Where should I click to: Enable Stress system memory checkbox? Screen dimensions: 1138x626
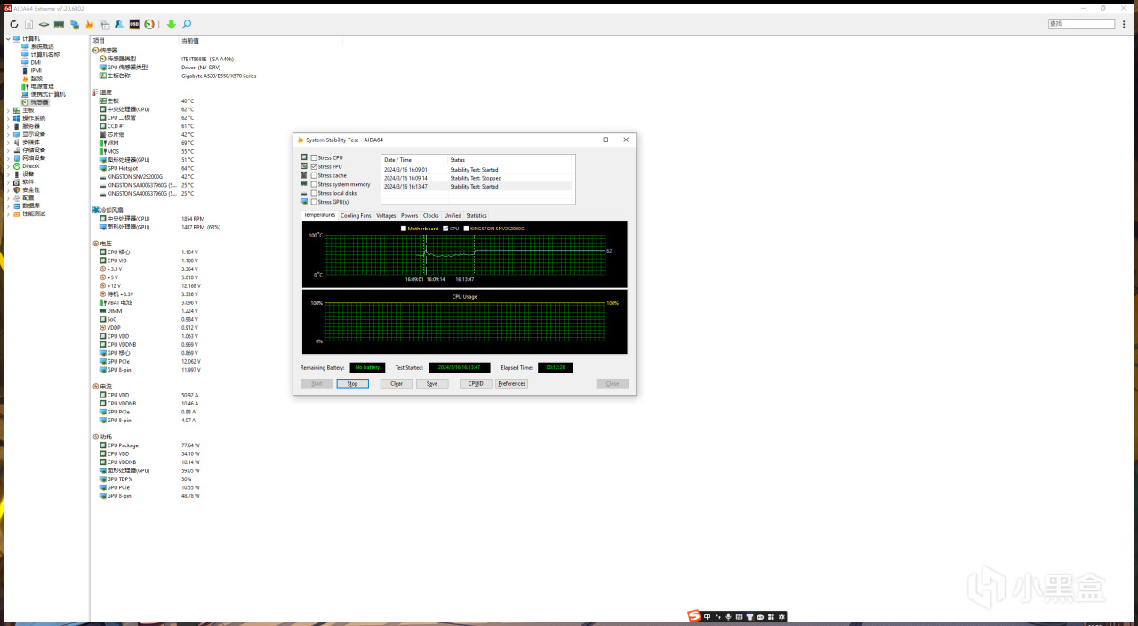click(314, 184)
